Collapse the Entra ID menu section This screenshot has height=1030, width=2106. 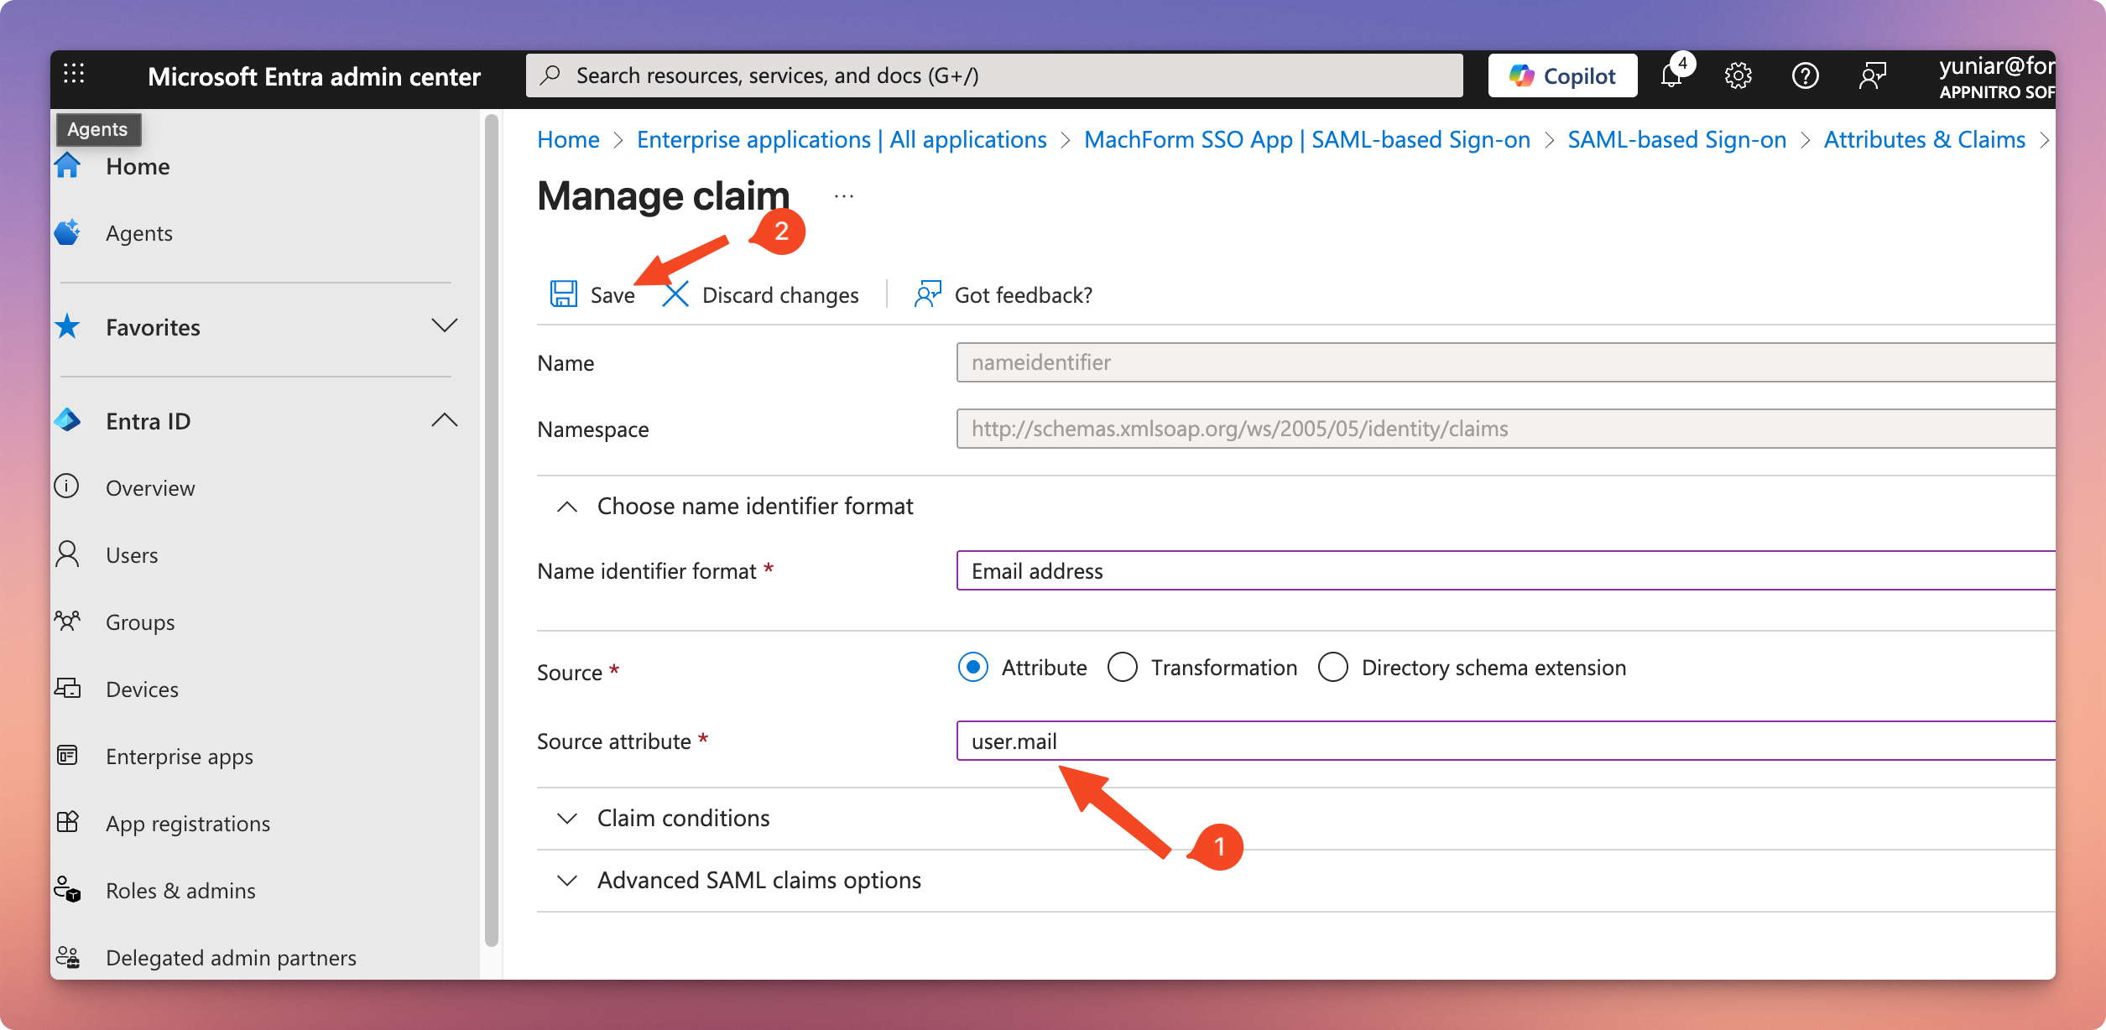tap(444, 421)
